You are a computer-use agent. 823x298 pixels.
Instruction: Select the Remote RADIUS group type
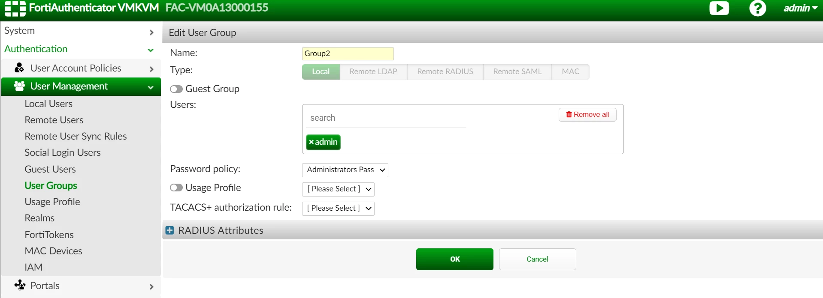445,72
